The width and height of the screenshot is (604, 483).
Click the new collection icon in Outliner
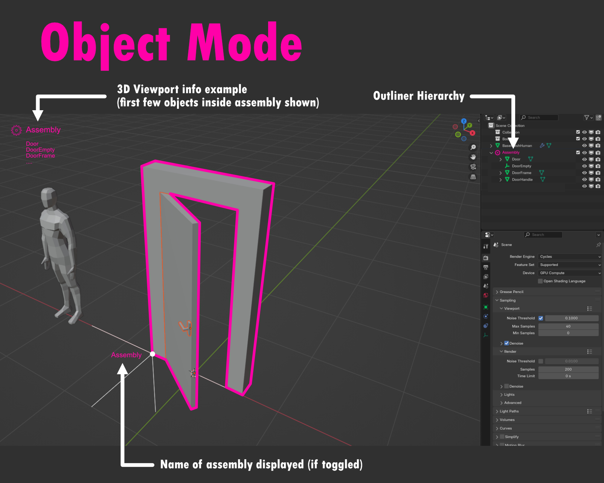598,118
